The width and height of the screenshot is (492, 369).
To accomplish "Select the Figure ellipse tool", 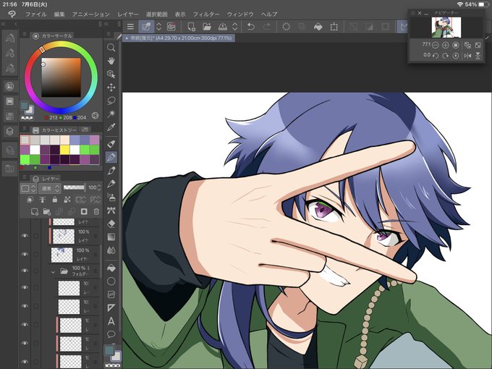I will click(x=111, y=281).
